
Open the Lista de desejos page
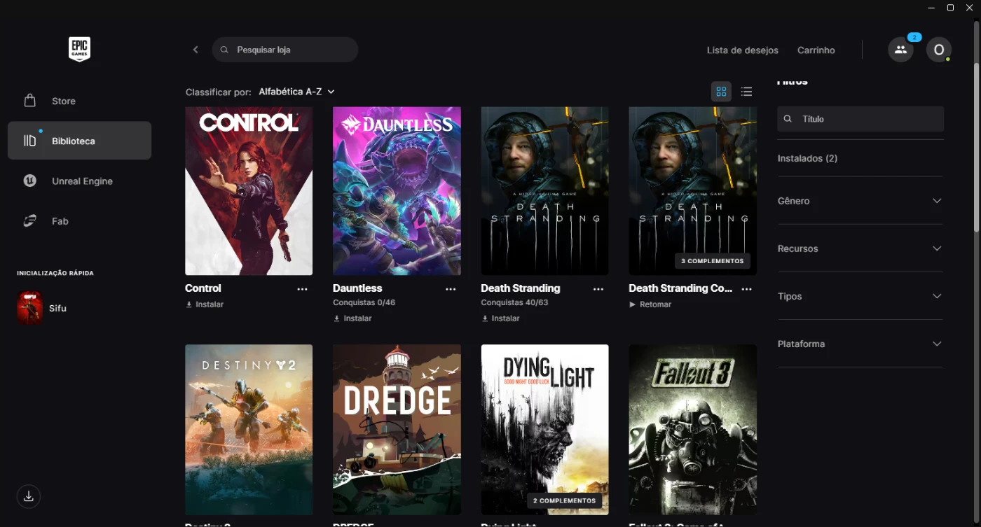coord(742,50)
